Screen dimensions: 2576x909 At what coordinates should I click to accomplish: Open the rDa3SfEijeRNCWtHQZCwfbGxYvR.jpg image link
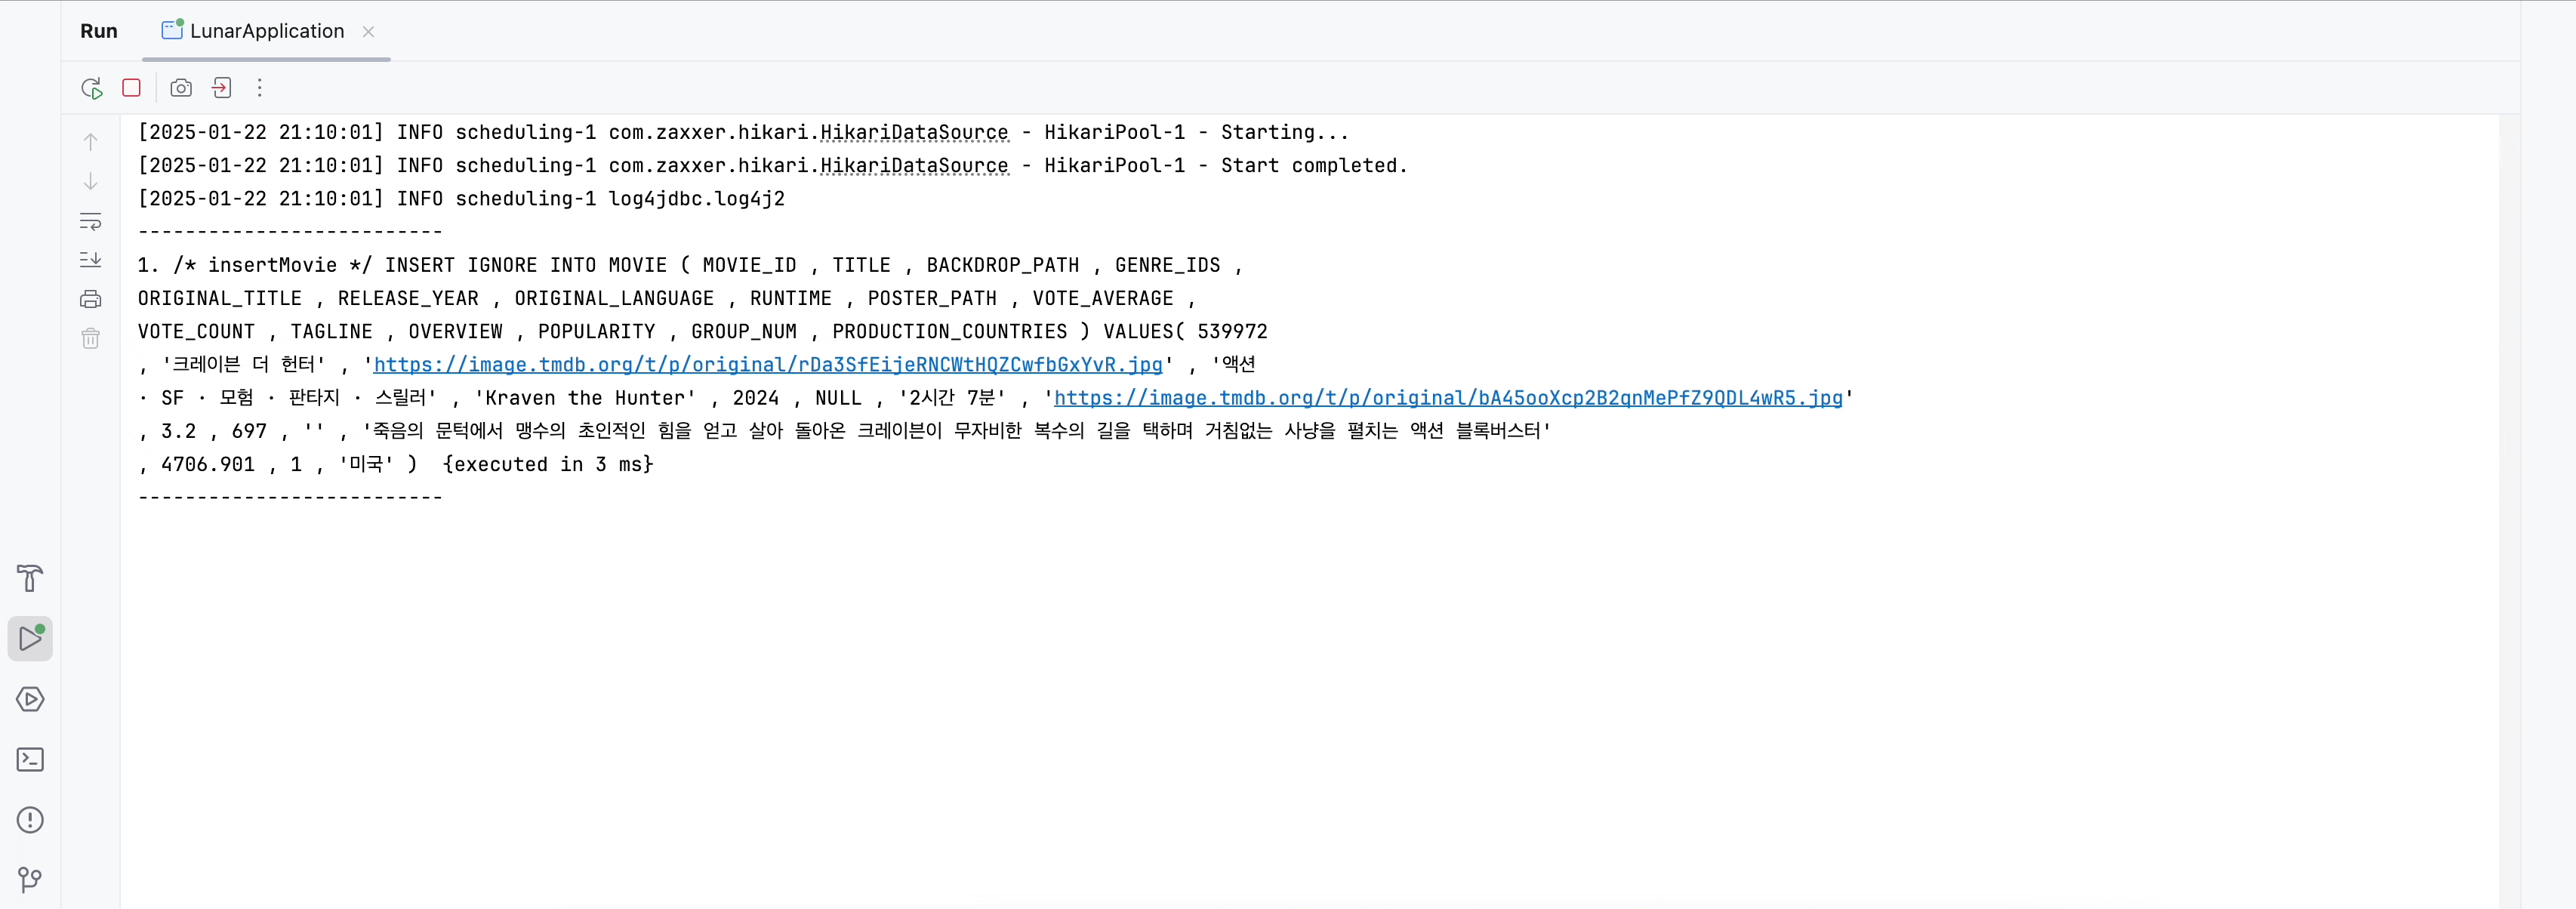767,365
